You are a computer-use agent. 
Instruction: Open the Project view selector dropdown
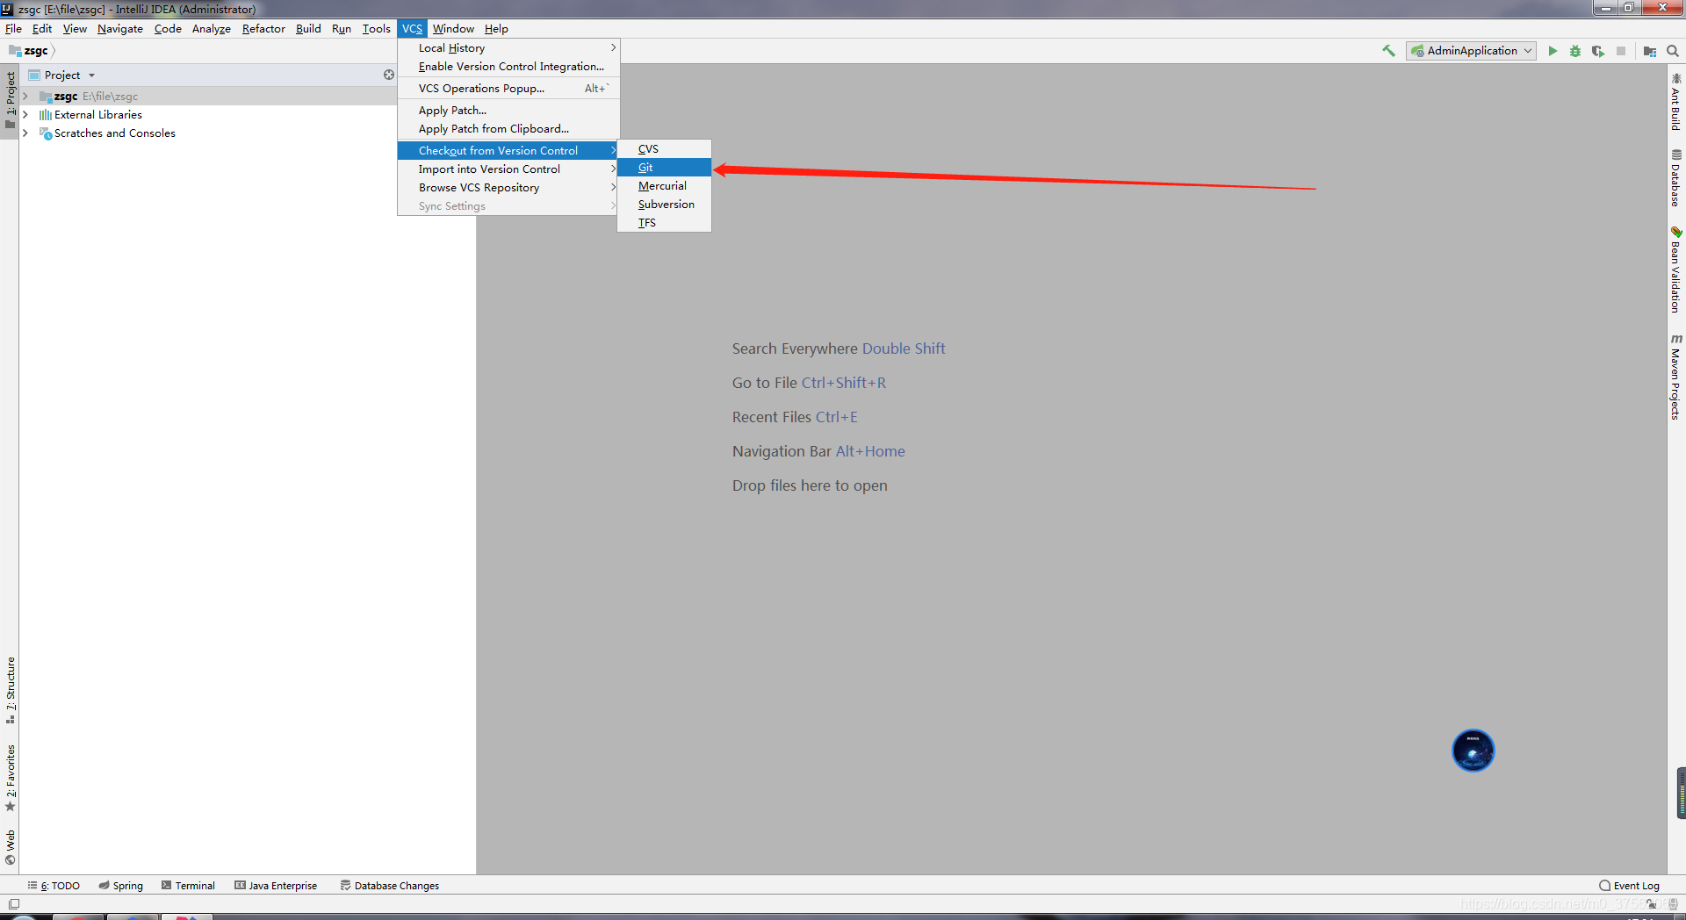coord(62,75)
